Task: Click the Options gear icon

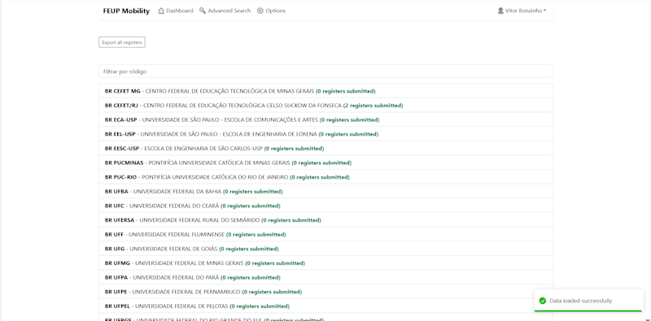Action: point(260,11)
